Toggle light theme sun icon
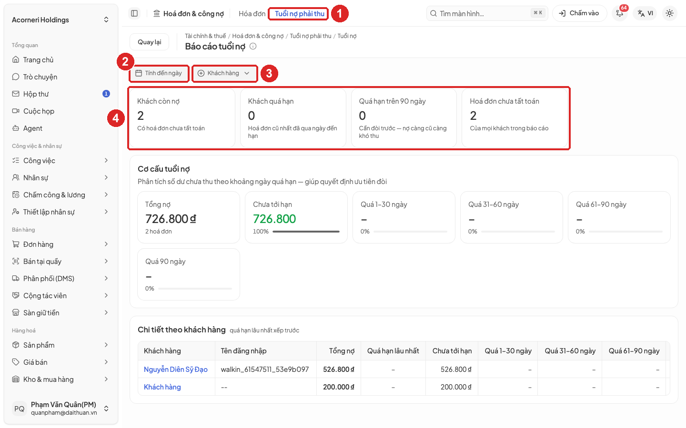Screen dimensions: 686x428 [669, 13]
